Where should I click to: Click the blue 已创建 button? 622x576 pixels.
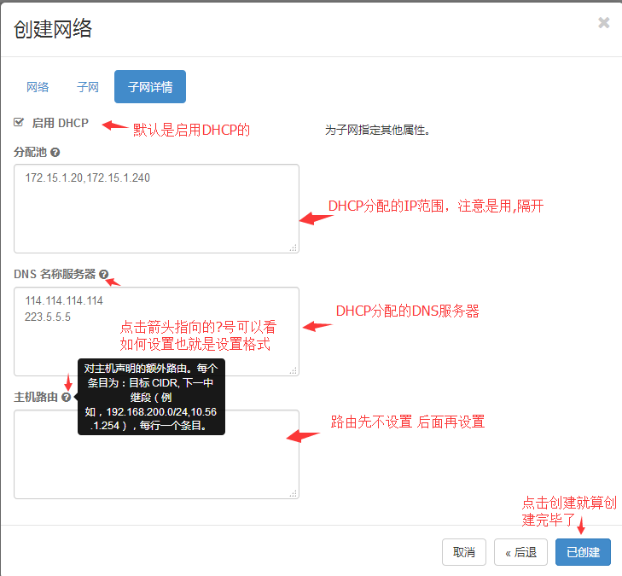pos(583,552)
